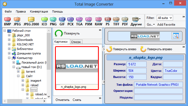Viewport: 188px width, 106px height.
Task: Open the Файл menu
Action: (x=8, y=11)
